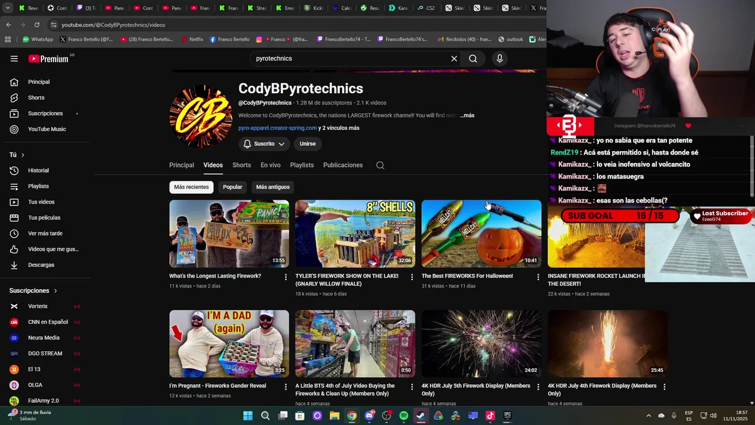
Task: Activate voice search microphone
Action: tap(500, 58)
